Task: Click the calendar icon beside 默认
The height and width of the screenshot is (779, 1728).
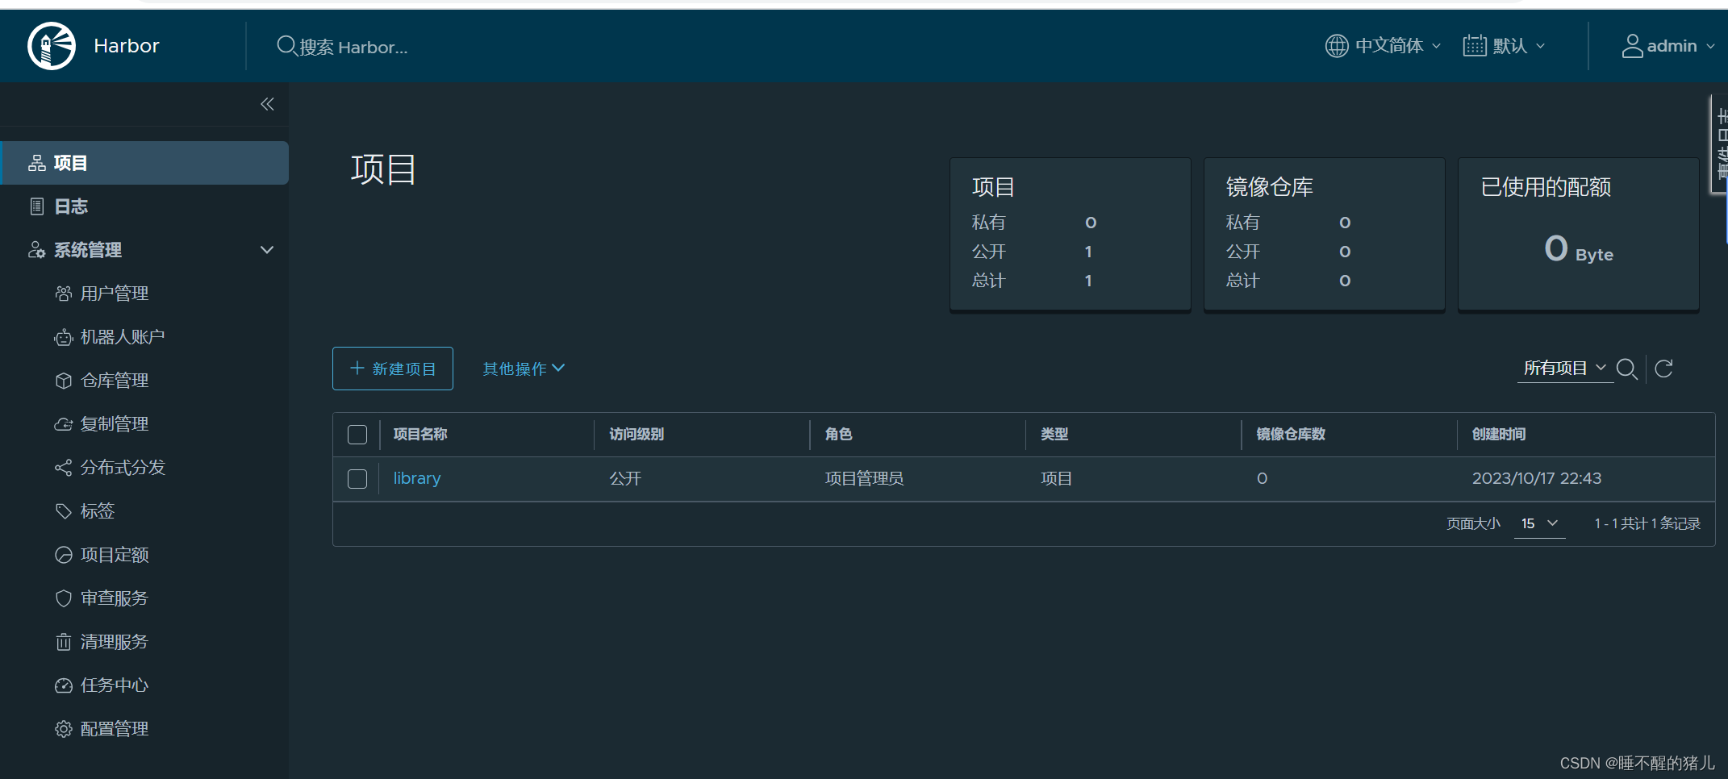Action: coord(1475,46)
